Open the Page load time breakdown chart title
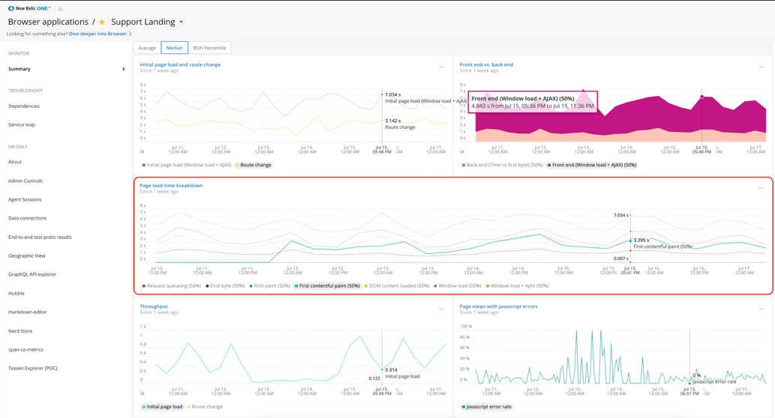 (171, 186)
